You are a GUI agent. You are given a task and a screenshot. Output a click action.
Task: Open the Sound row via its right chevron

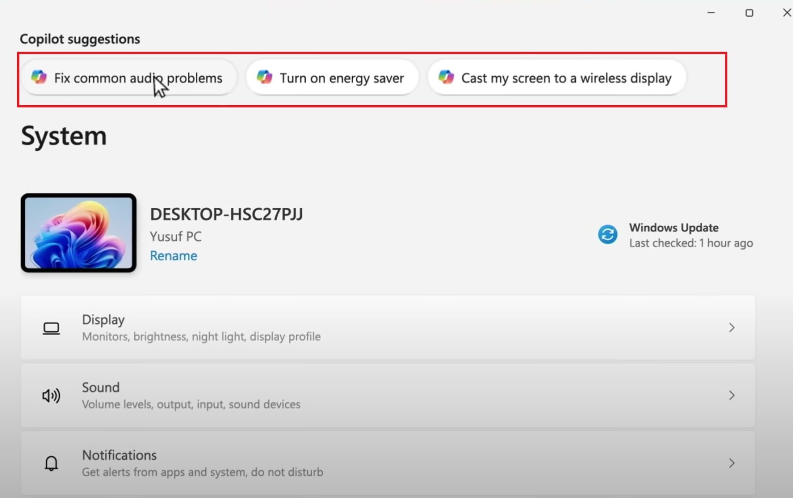[x=732, y=395]
